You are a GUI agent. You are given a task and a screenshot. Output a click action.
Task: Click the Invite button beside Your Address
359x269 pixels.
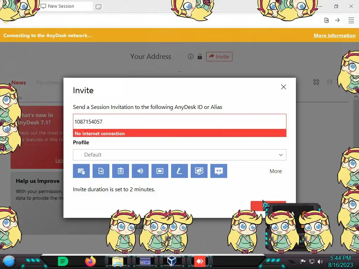(219, 56)
